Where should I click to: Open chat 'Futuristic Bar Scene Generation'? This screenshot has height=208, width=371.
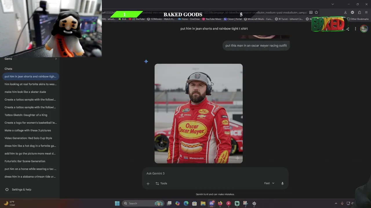point(30,161)
